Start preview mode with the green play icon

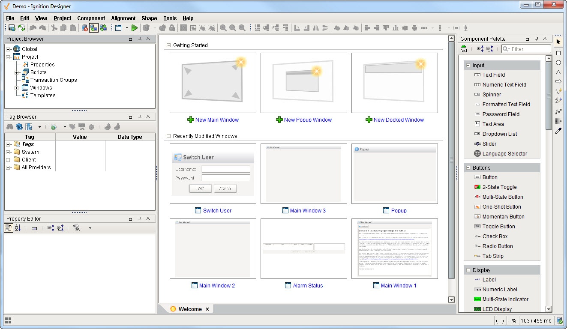pyautogui.click(x=134, y=27)
